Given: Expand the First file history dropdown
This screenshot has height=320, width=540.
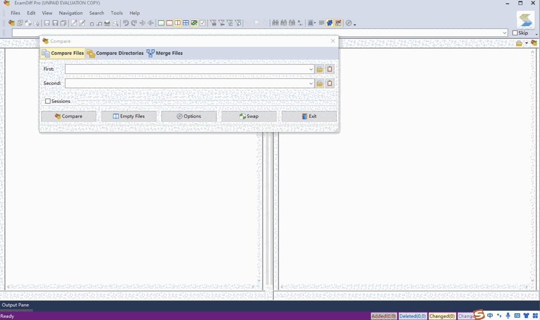Looking at the screenshot, I should click(311, 69).
